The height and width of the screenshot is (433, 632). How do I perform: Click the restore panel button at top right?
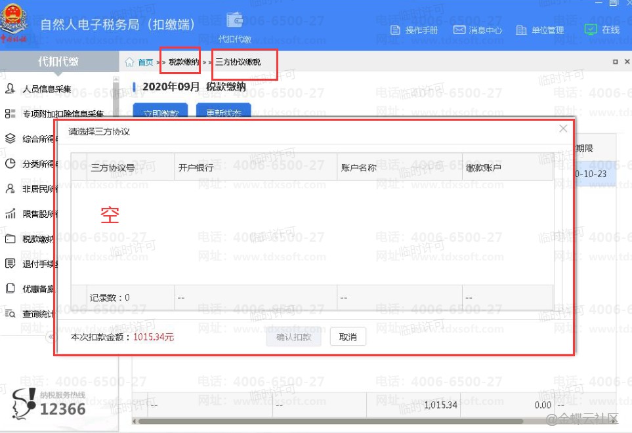[x=615, y=62]
